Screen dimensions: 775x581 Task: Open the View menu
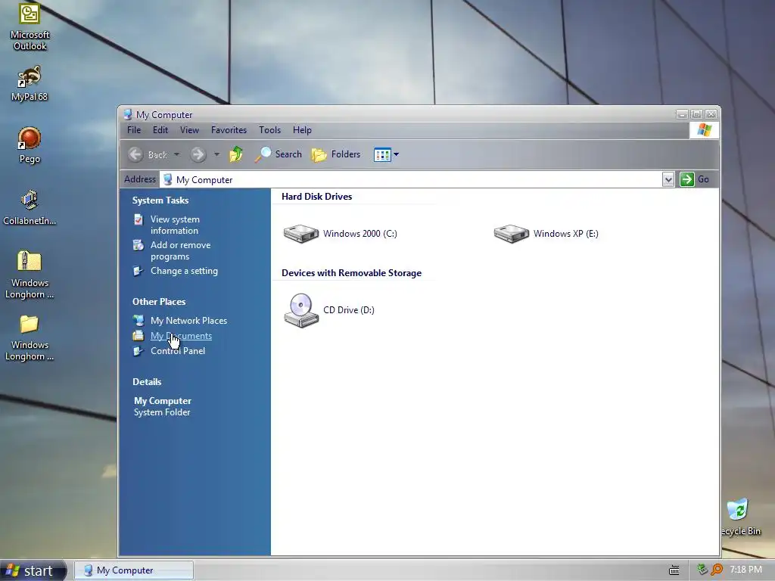[x=189, y=130]
